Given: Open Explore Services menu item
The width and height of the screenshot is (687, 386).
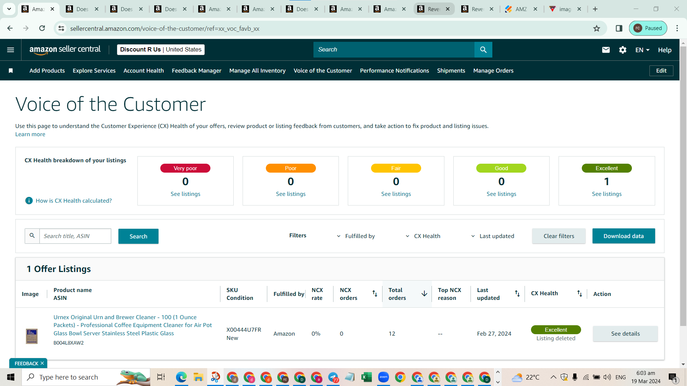Looking at the screenshot, I should [94, 71].
